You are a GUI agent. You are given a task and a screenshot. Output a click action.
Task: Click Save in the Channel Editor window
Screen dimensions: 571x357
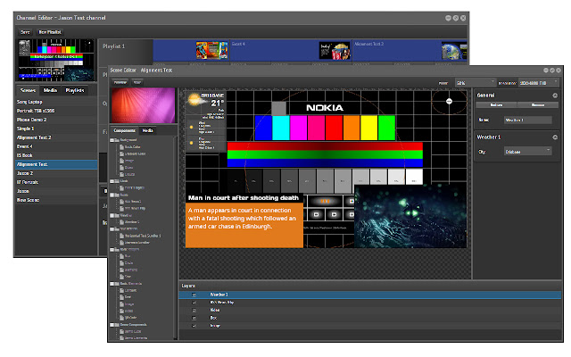coord(25,32)
